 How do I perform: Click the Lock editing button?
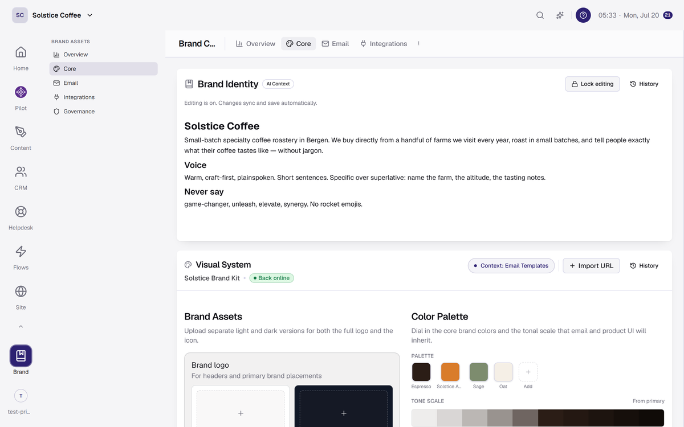pyautogui.click(x=592, y=84)
